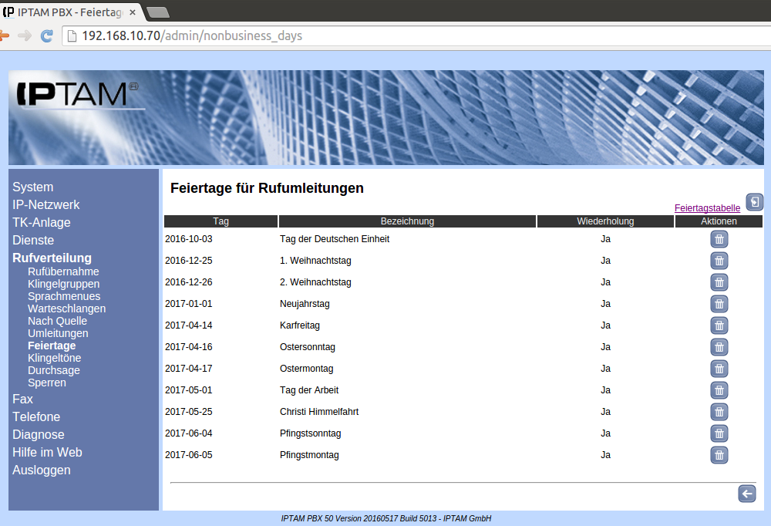Screen dimensions: 771x526
Task: Remove the Neujahrstag entry via trash icon
Action: click(x=719, y=304)
